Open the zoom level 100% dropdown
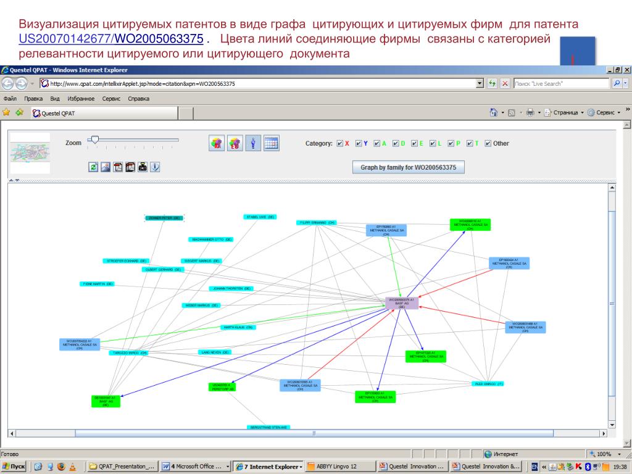 620,454
